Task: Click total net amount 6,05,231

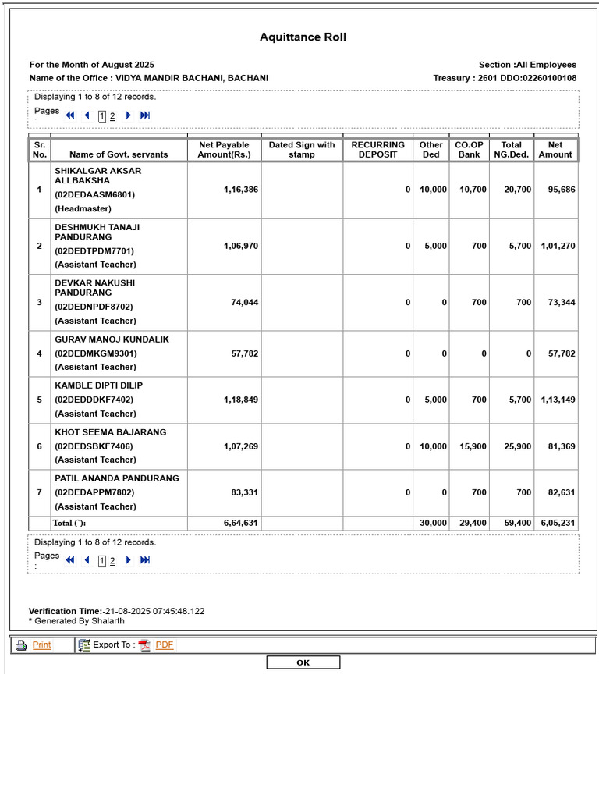Action: pos(558,524)
